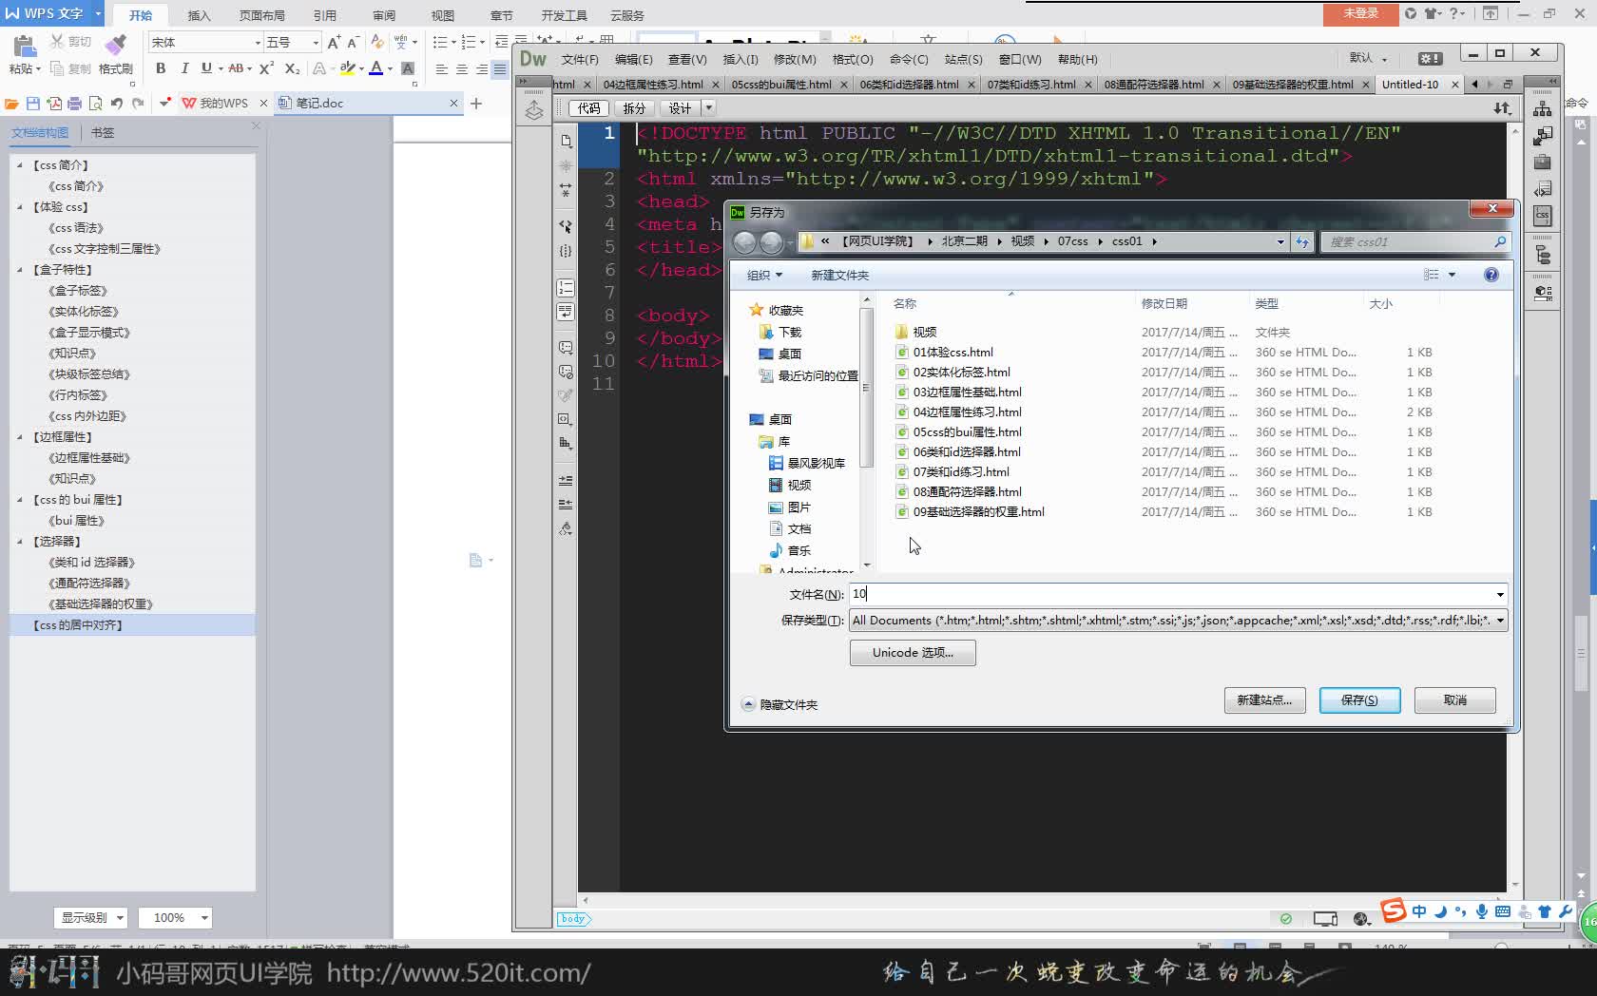
Task: Click the Dreamweaver open documents icon in code toolbar
Action: click(567, 141)
